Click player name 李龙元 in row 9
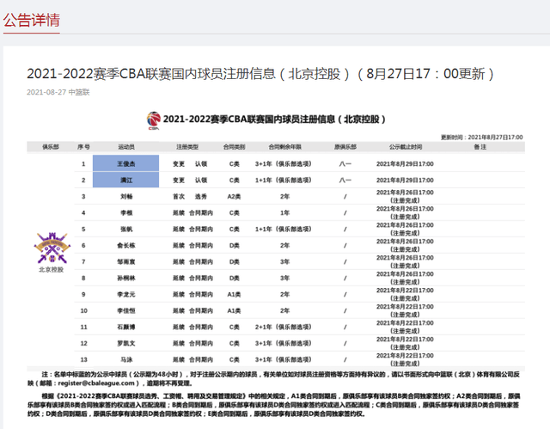The image size is (550, 429). [x=126, y=294]
